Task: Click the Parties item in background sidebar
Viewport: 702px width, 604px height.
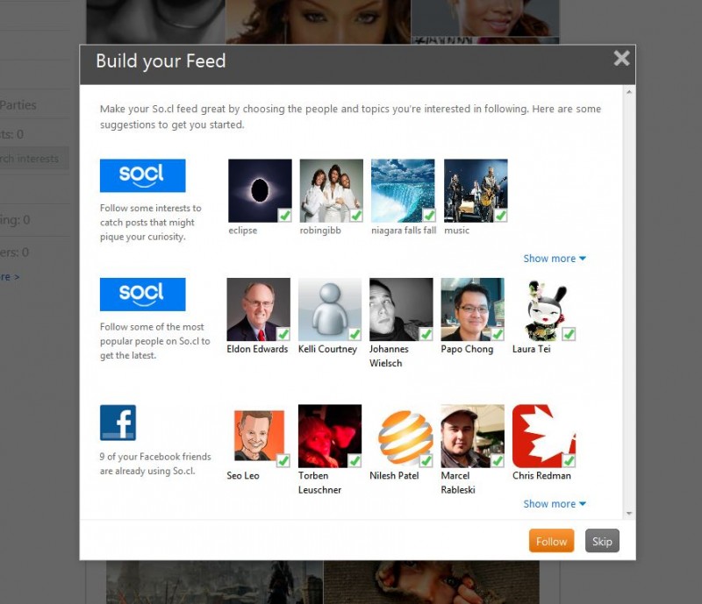Action: (18, 105)
